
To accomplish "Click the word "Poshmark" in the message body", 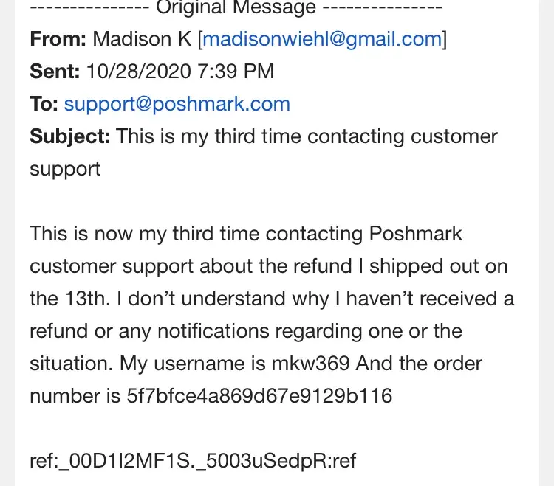I will point(415,234).
